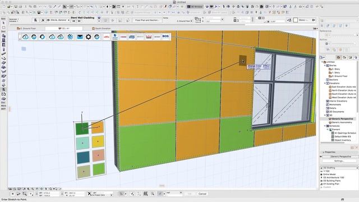Open the View Map icon in Navigator
The width and height of the screenshot is (359, 202).
344,57
